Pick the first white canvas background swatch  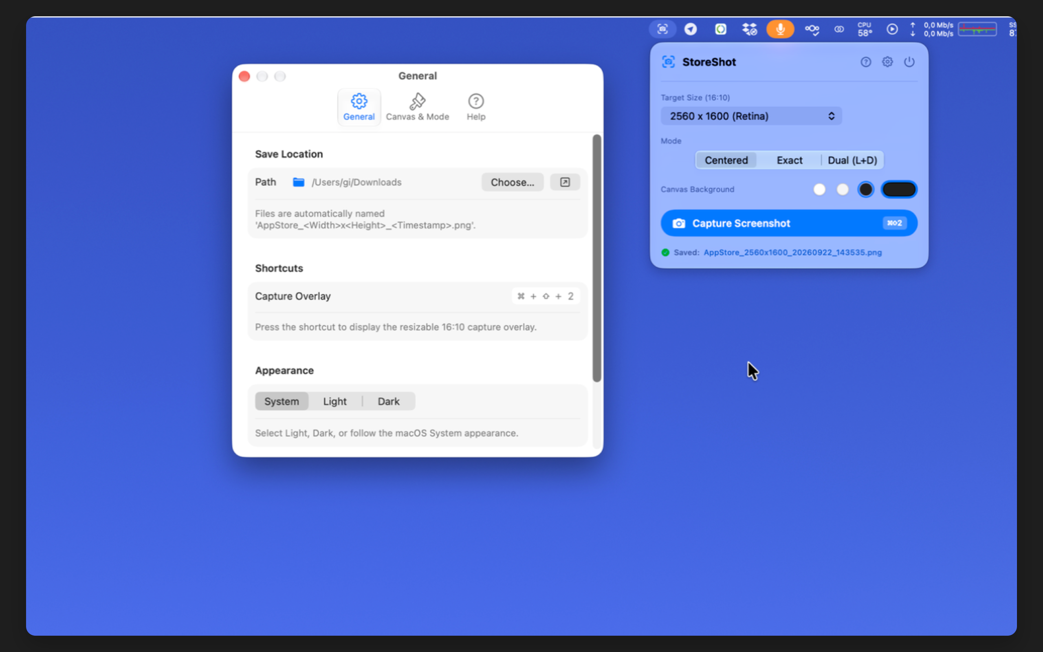819,189
